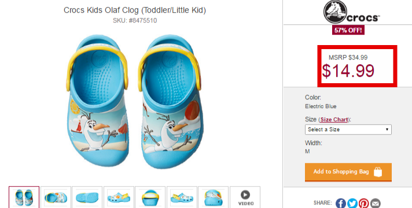Select the top-view pair thumbnail
The image size is (412, 208).
(24, 197)
